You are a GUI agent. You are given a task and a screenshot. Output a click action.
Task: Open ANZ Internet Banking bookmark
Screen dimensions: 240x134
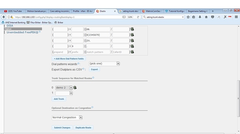14,23
